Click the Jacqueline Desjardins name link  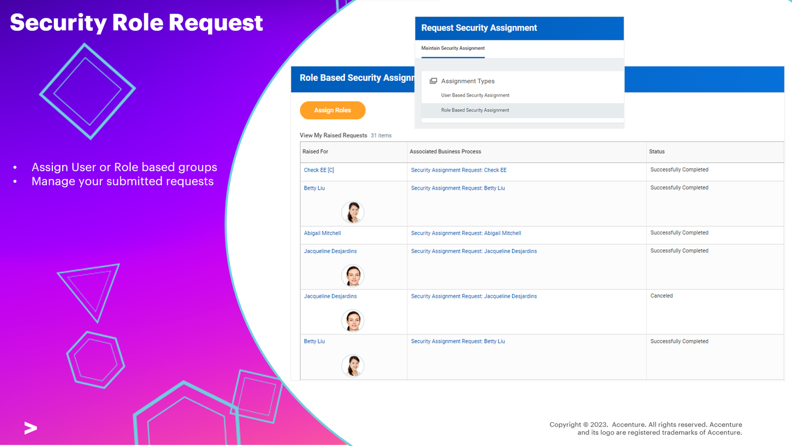[330, 250]
